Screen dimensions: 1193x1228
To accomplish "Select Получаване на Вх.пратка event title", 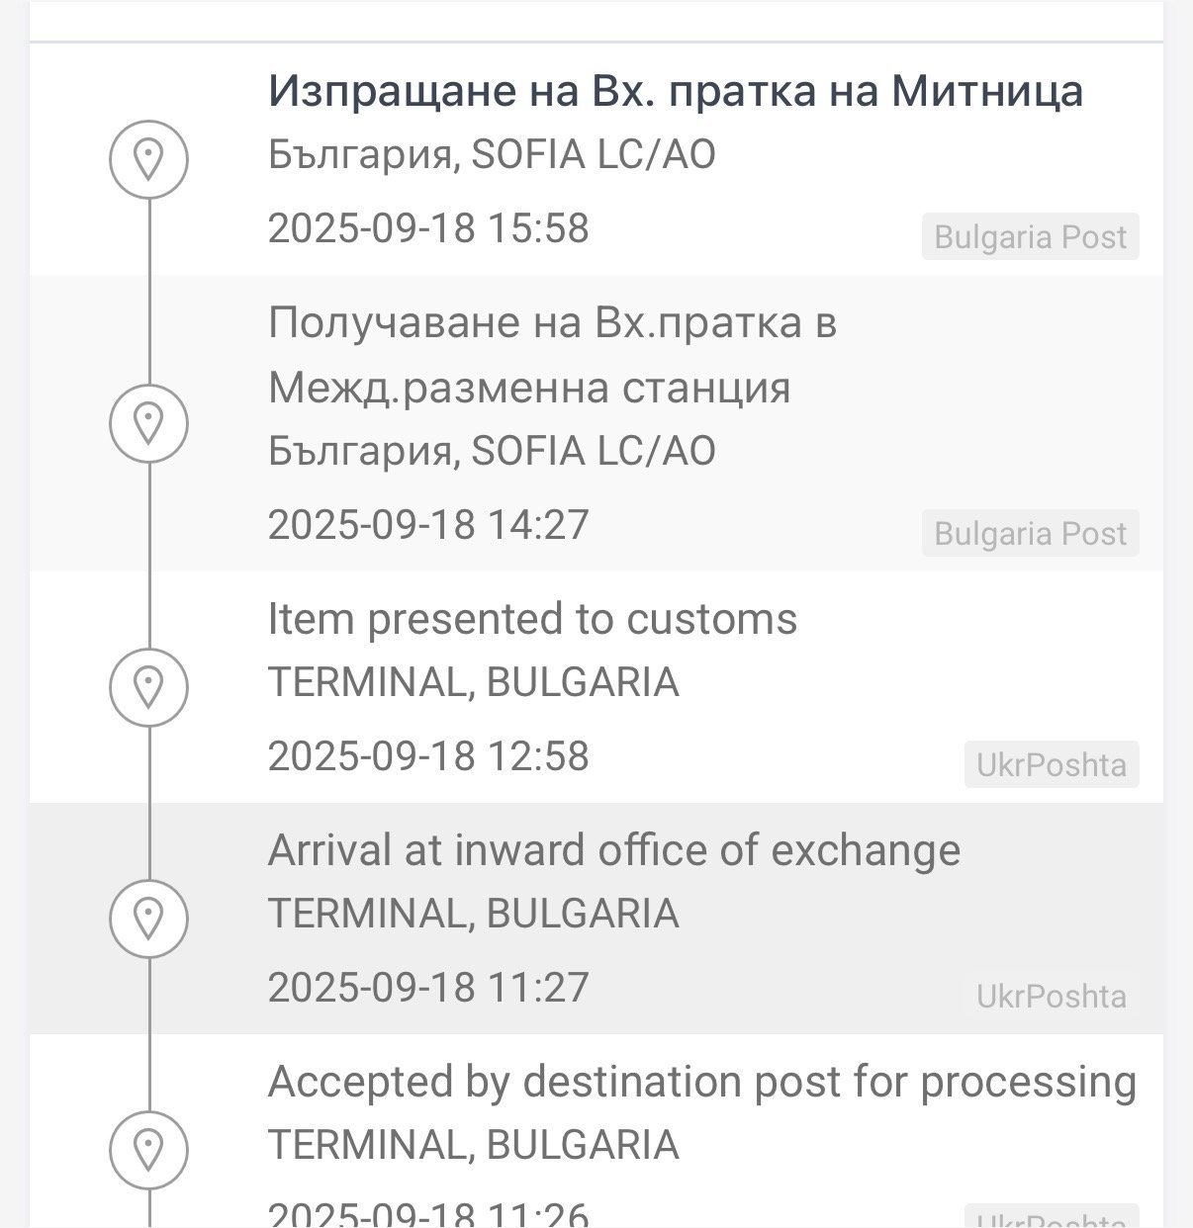I will click(552, 354).
